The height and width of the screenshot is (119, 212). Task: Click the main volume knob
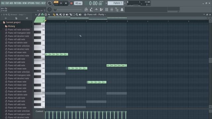(49, 3)
